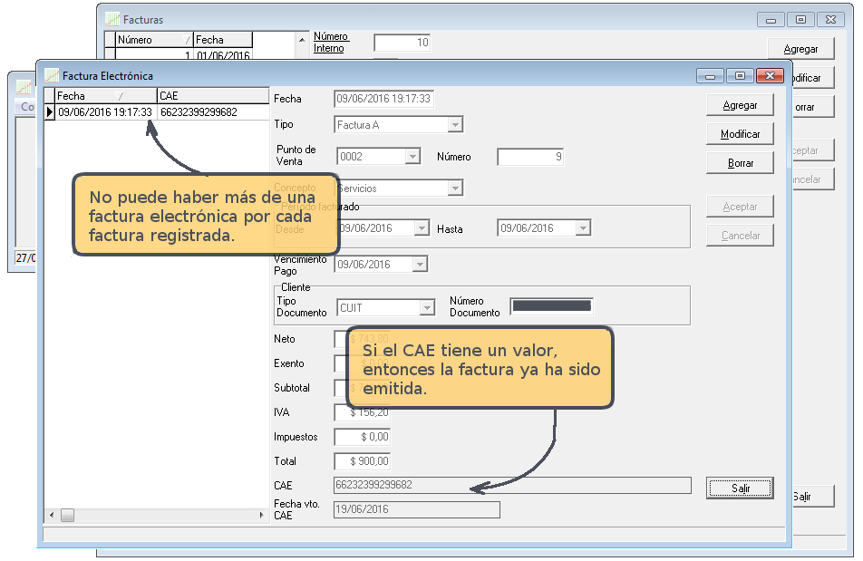Maximize the Factura Electrónica window
This screenshot has height=561, width=863.
click(740, 75)
